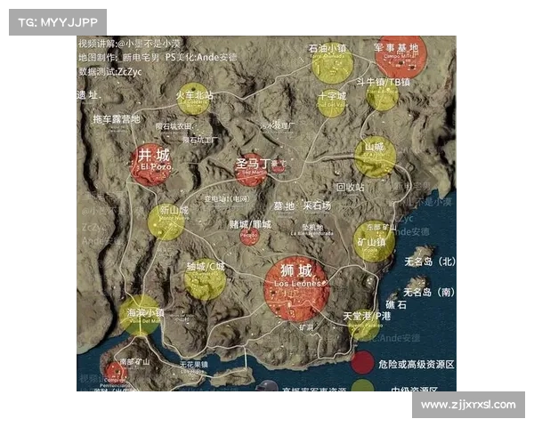Screen dimensions: 534x427
Task: Click the 火车北站 yellow circle
Action: click(x=193, y=99)
